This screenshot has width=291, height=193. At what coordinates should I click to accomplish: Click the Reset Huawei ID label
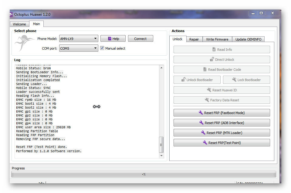click(x=225, y=90)
